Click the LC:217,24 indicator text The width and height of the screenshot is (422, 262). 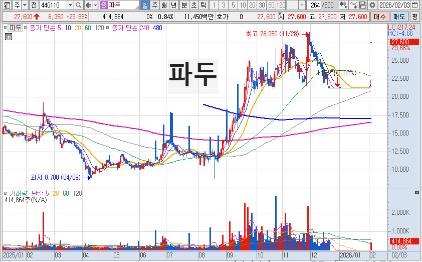click(x=401, y=27)
